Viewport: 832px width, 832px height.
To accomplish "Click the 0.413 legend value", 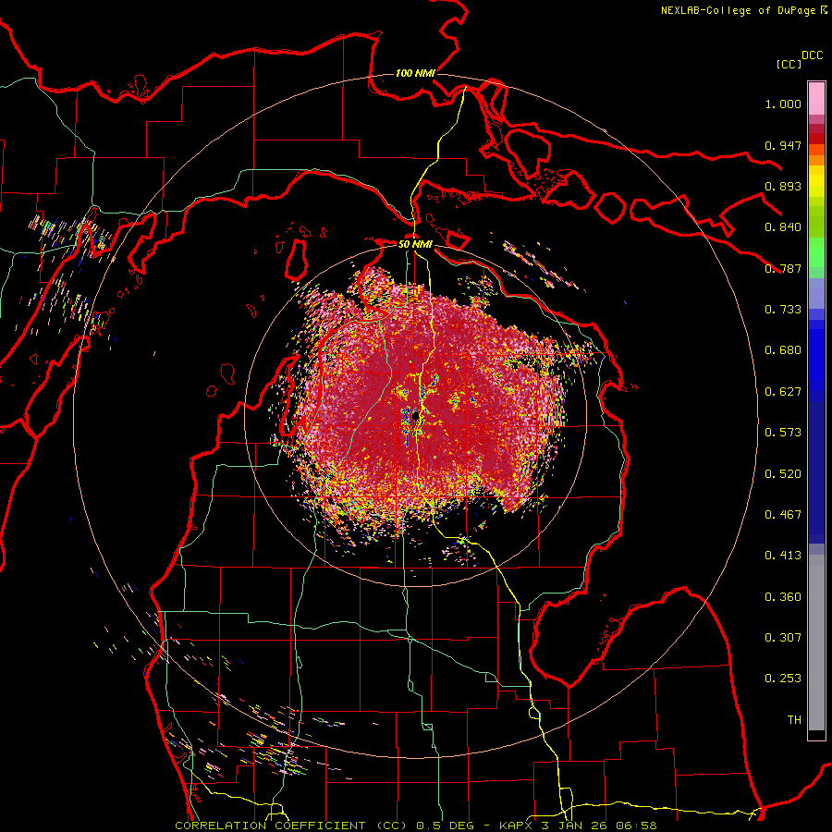I will click(x=783, y=556).
